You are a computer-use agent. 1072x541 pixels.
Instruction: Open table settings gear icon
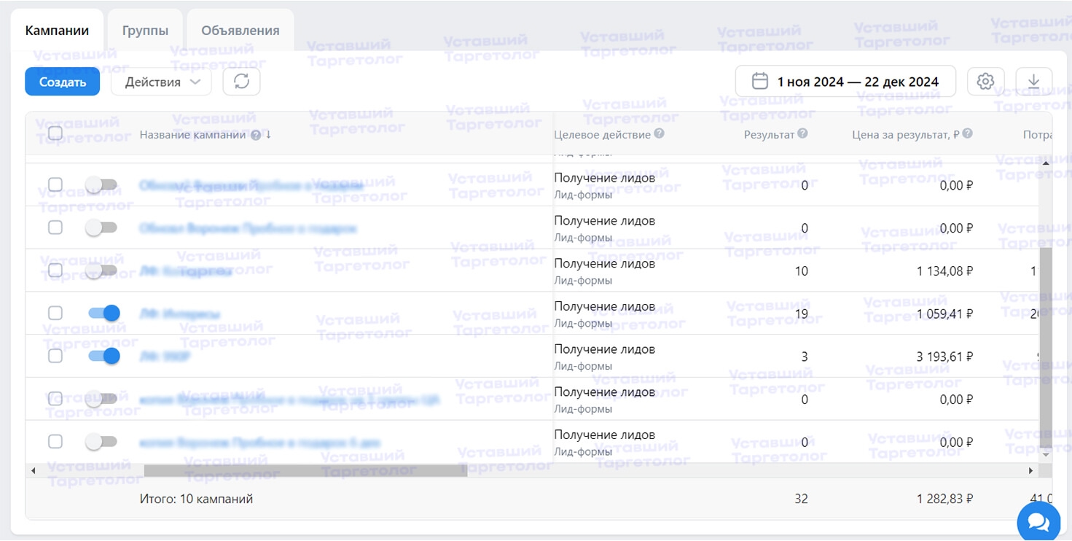point(985,82)
